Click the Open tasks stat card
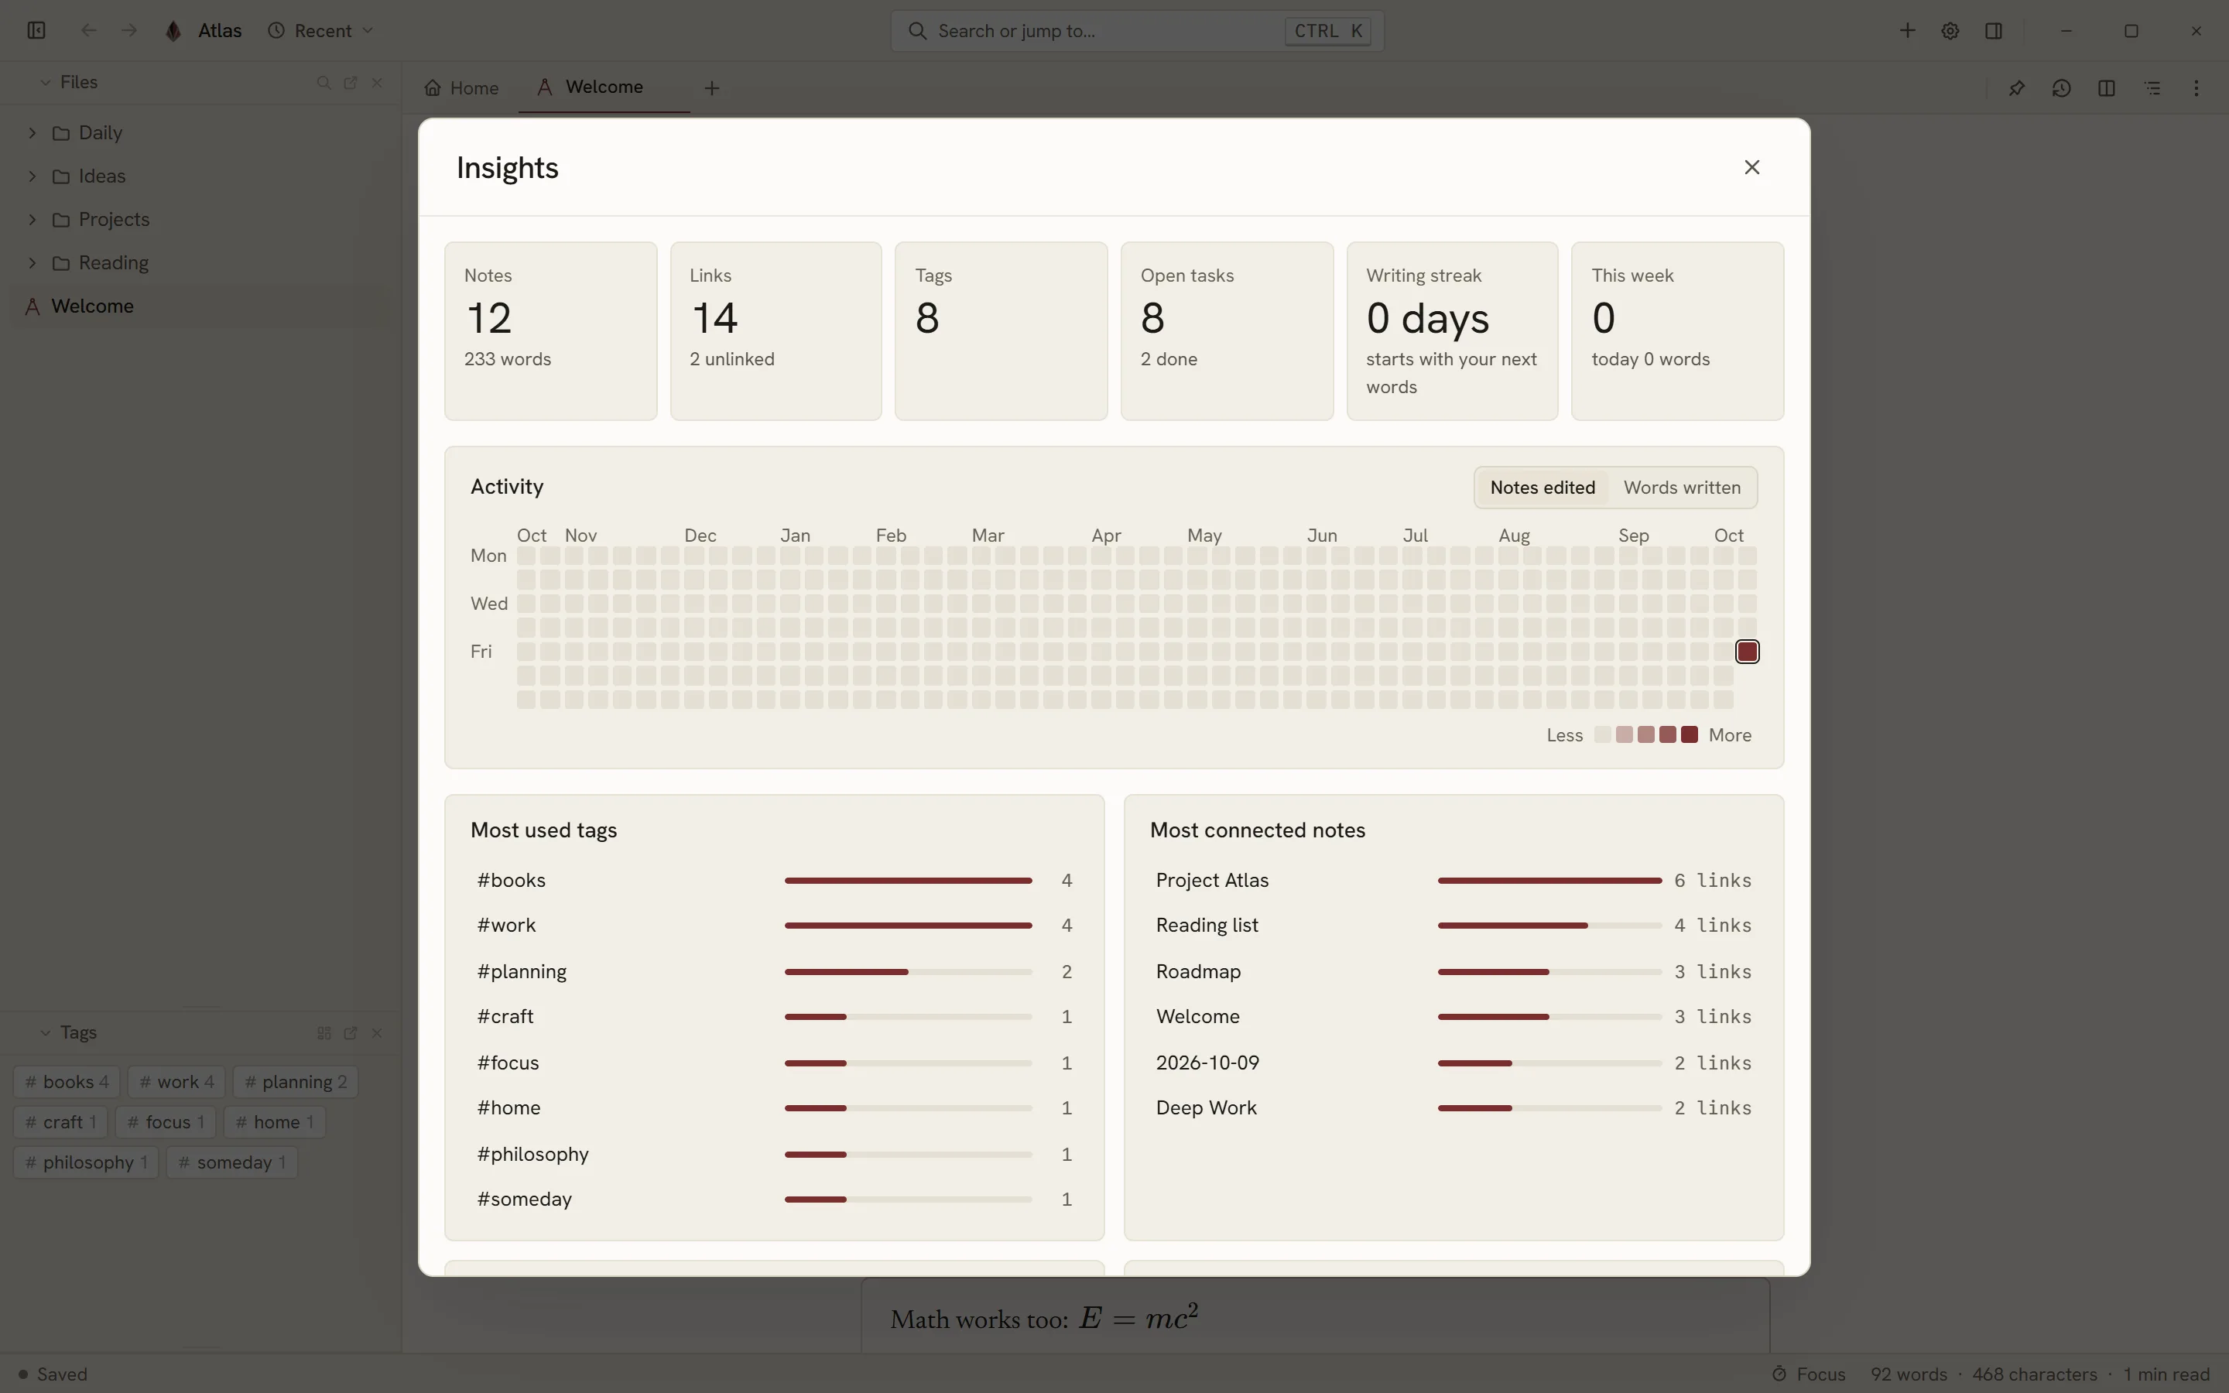Screen dimensions: 2229x1393 click(x=1226, y=330)
